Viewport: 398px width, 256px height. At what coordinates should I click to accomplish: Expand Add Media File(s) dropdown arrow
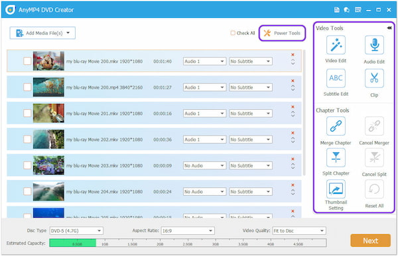(68, 33)
